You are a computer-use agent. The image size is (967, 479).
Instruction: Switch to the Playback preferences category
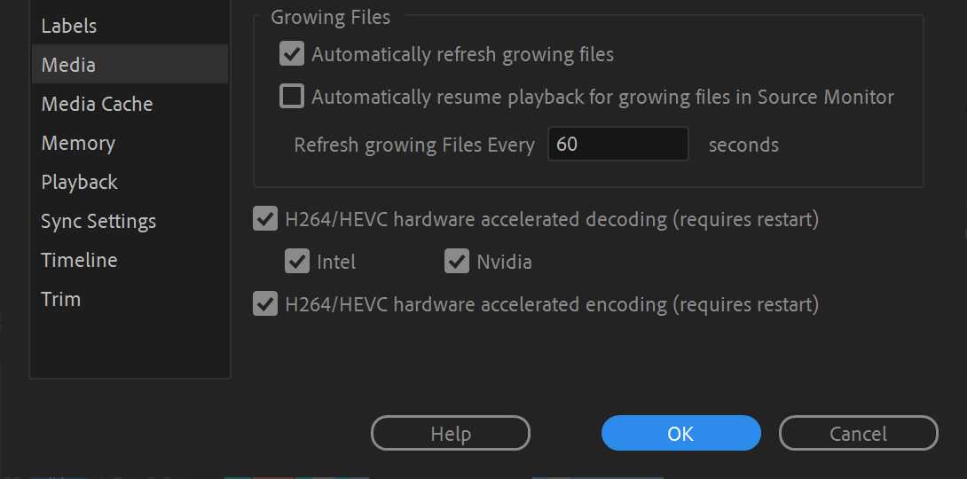pos(79,182)
